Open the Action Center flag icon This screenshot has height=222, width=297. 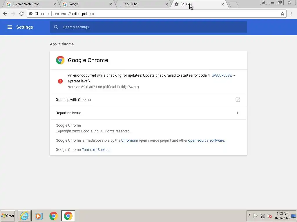pyautogui.click(x=255, y=216)
